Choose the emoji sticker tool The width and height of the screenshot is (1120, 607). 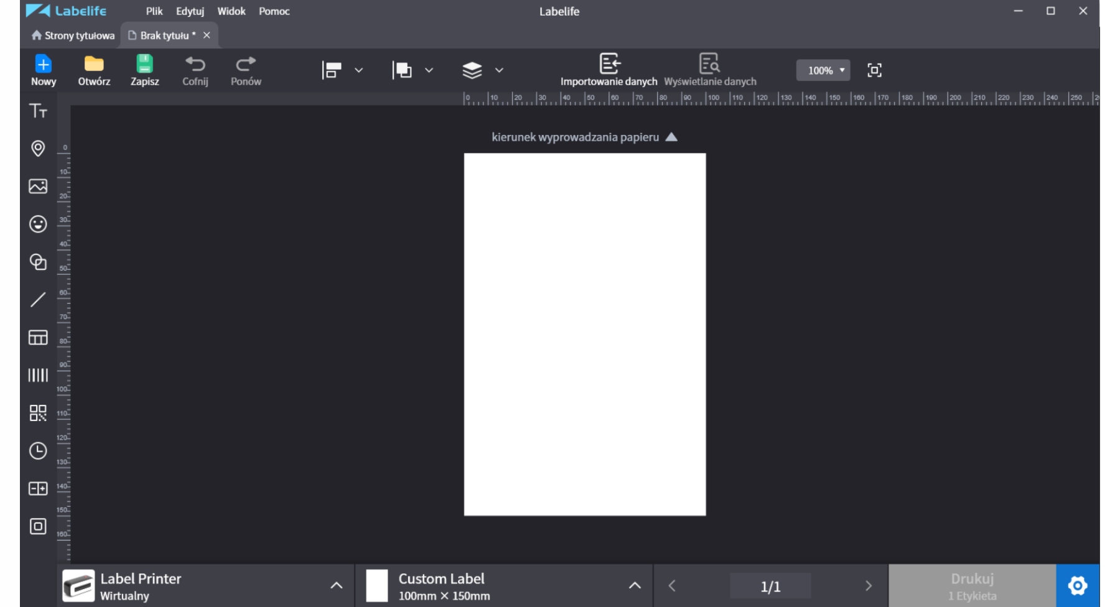pos(38,224)
